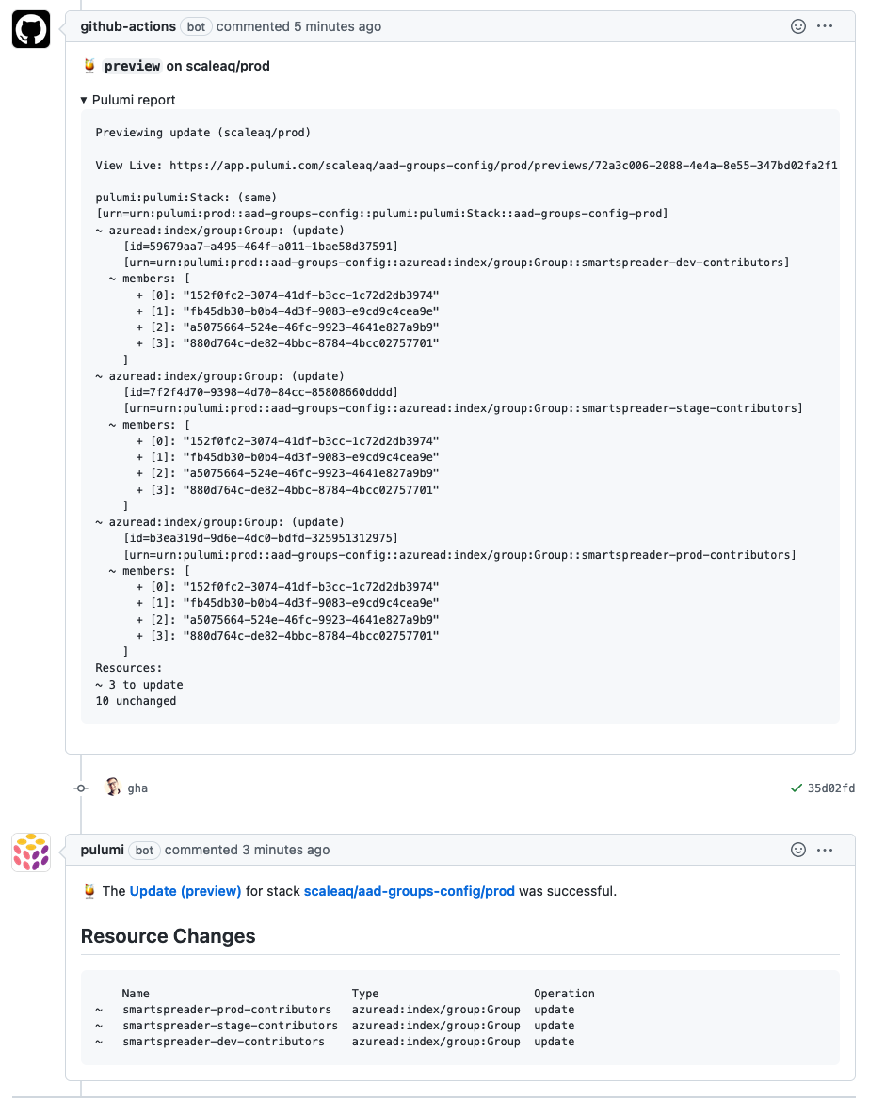
Task: Click the gha workflow avatar icon
Action: coord(113,788)
